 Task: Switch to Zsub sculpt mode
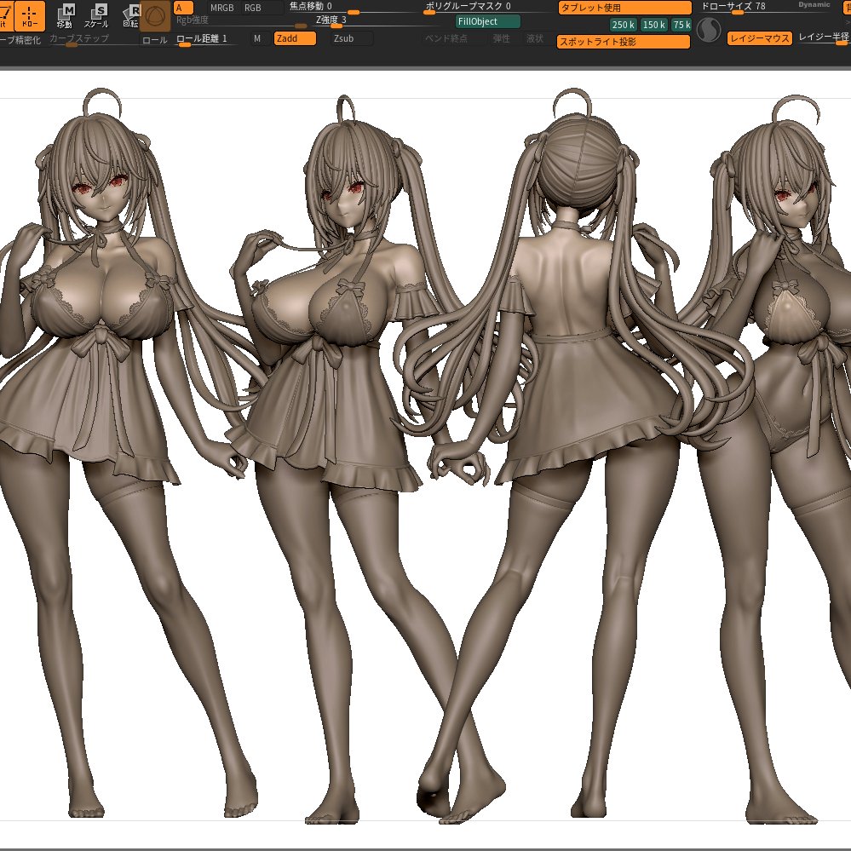point(352,38)
